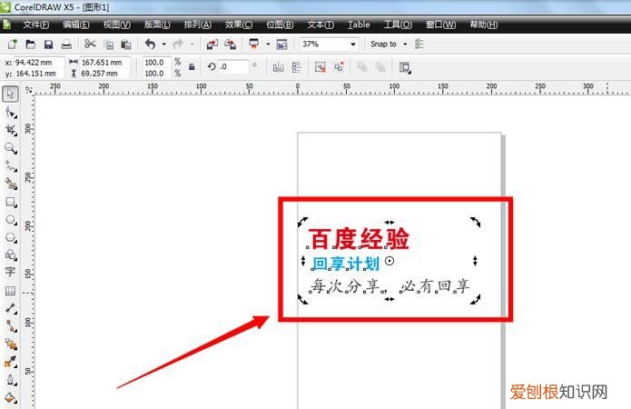Viewport: 631px width, 409px height.
Task: Select the Rectangle tool
Action: click(11, 202)
